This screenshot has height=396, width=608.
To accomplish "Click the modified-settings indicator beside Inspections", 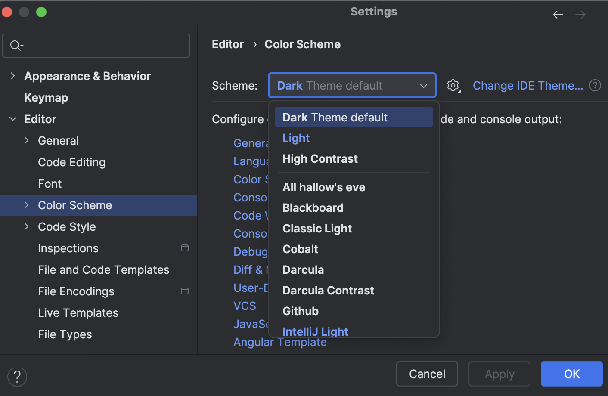I will click(x=185, y=248).
